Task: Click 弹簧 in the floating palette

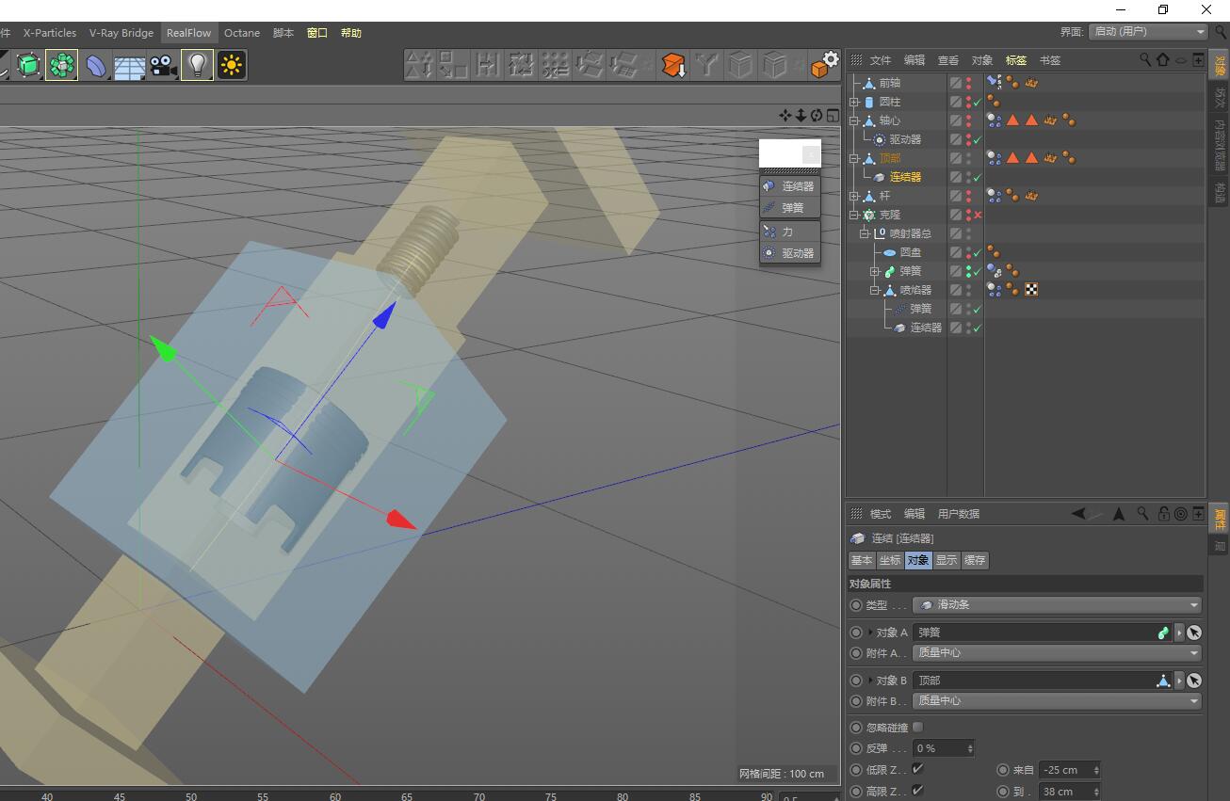Action: click(x=789, y=207)
